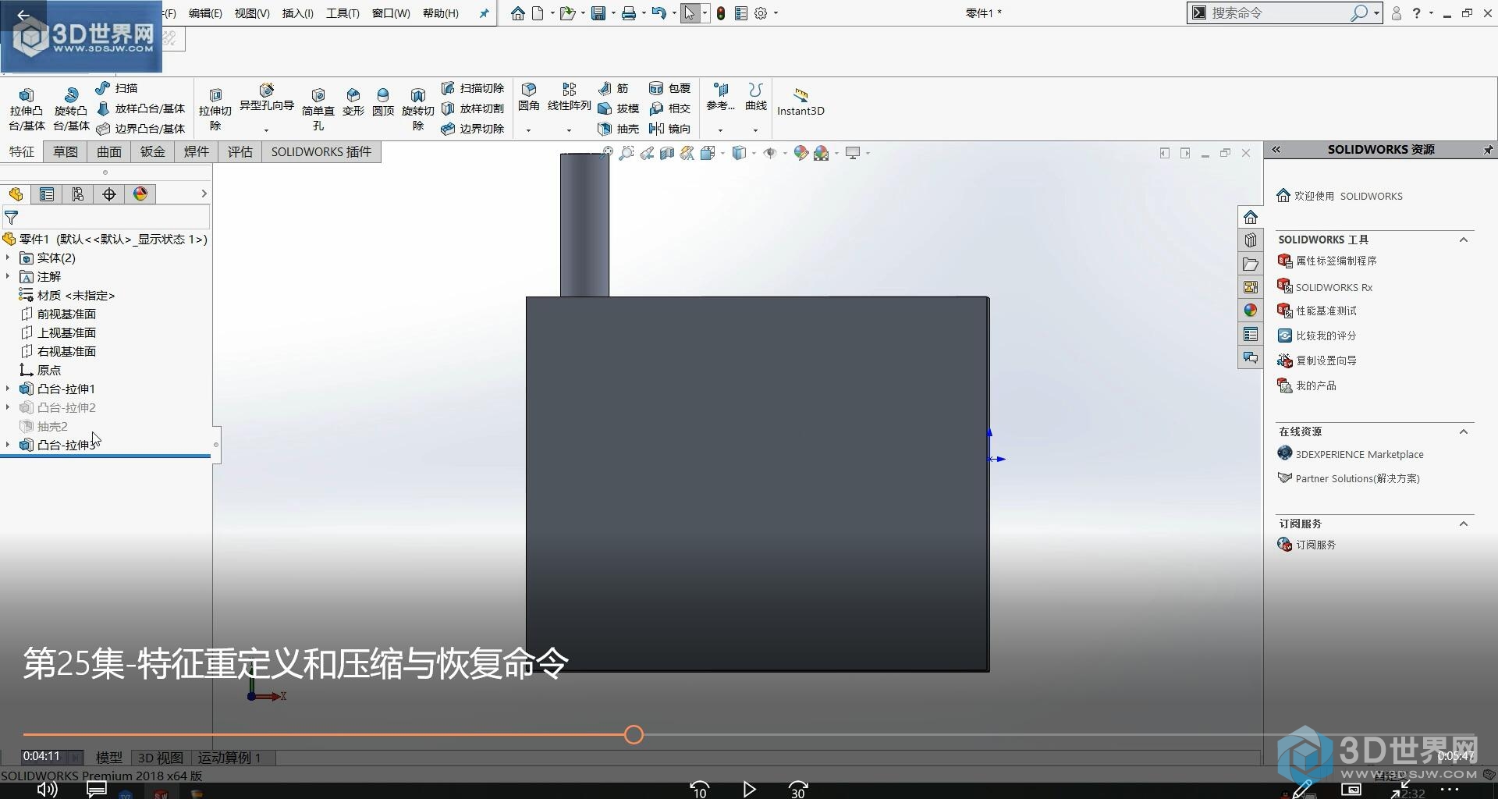Open the 线性阵列 pattern dropdown arrow
Screen dimensions: 1498x799
[x=569, y=130]
